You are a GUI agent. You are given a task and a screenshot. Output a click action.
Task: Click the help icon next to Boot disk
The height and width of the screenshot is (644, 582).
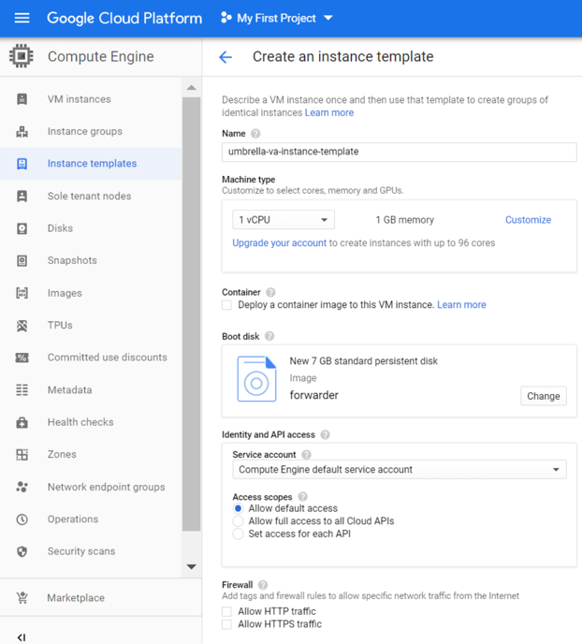point(269,336)
